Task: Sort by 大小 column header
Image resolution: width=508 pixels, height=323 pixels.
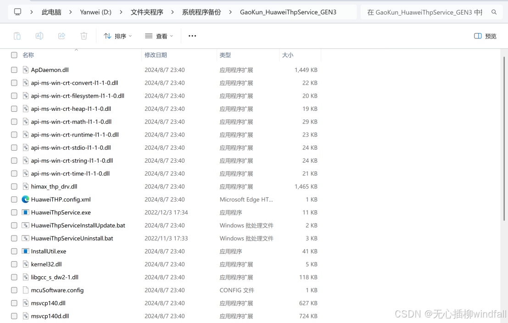Action: 288,55
